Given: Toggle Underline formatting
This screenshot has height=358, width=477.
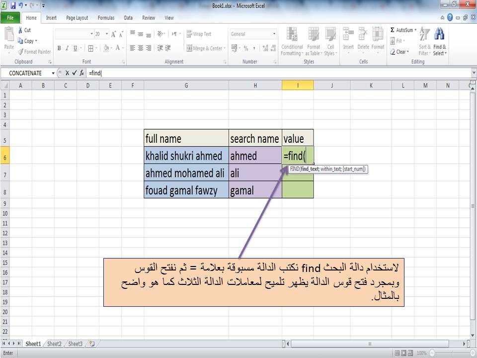Looking at the screenshot, I should 75,48.
